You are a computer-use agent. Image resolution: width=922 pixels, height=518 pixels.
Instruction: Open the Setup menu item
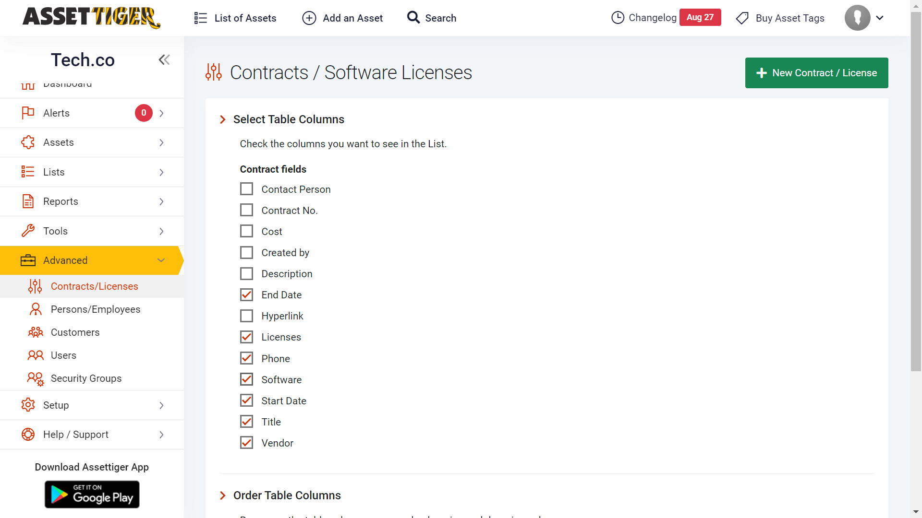click(92, 405)
